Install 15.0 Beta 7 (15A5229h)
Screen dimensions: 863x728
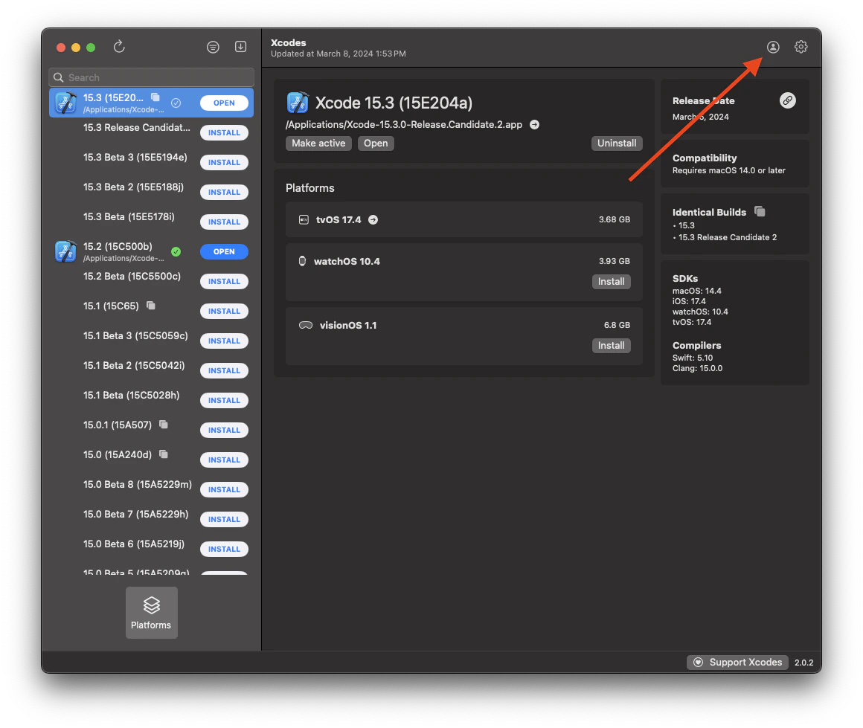click(224, 519)
